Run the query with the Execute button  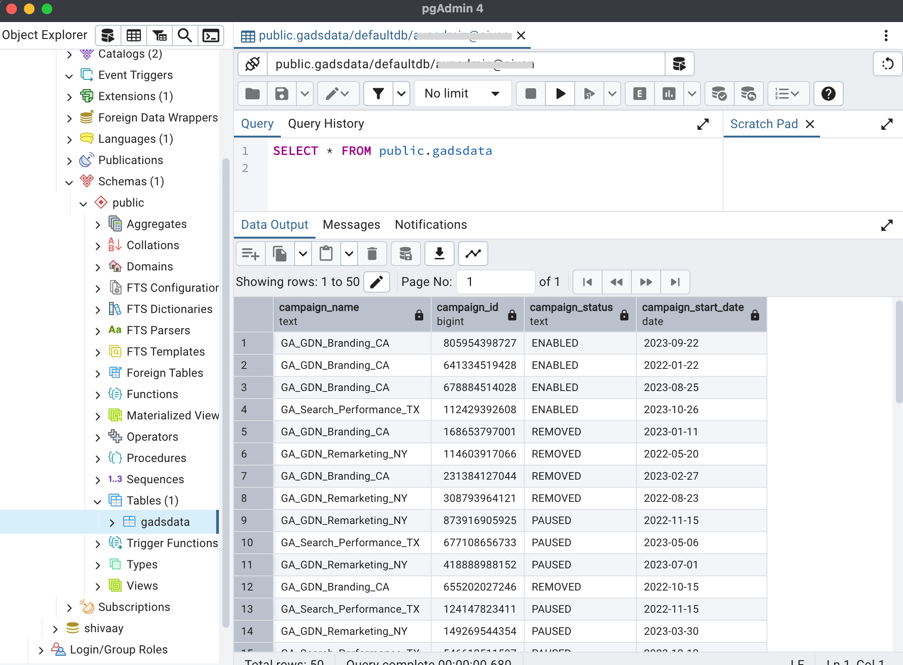tap(560, 94)
